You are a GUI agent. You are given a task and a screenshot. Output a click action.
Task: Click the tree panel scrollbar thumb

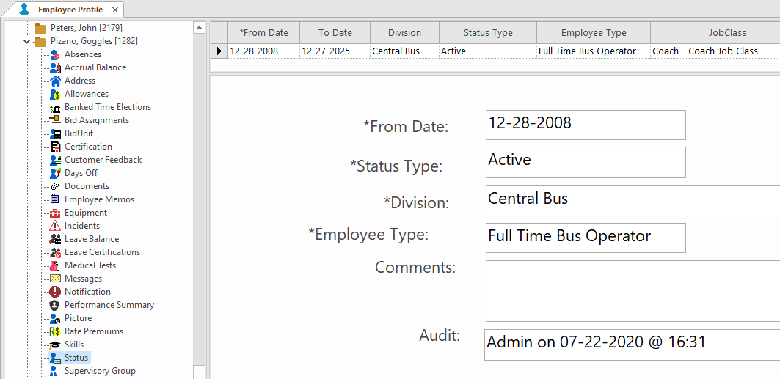pyautogui.click(x=199, y=372)
